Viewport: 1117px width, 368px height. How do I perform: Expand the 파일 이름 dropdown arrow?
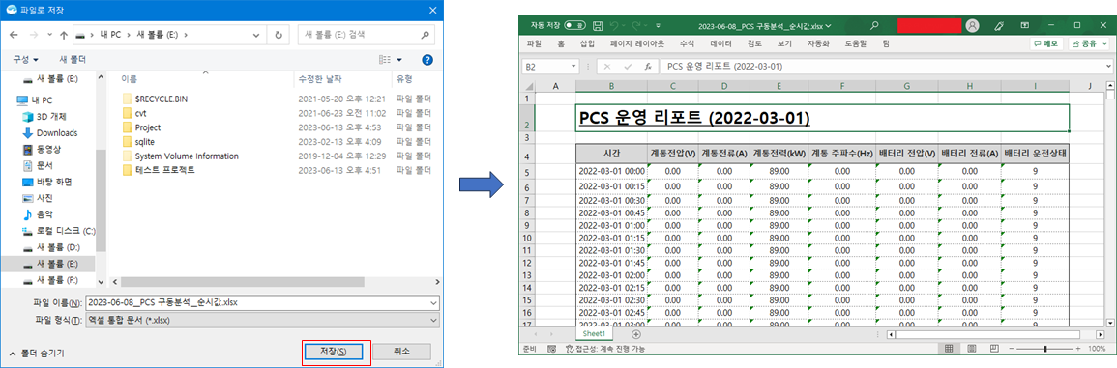[433, 302]
